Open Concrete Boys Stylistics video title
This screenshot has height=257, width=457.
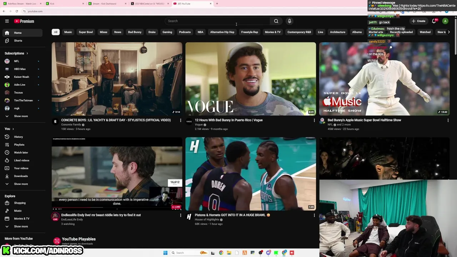[116, 120]
